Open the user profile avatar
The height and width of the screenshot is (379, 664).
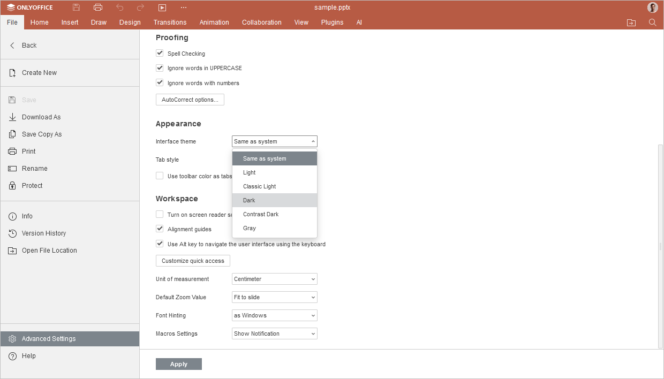point(652,7)
